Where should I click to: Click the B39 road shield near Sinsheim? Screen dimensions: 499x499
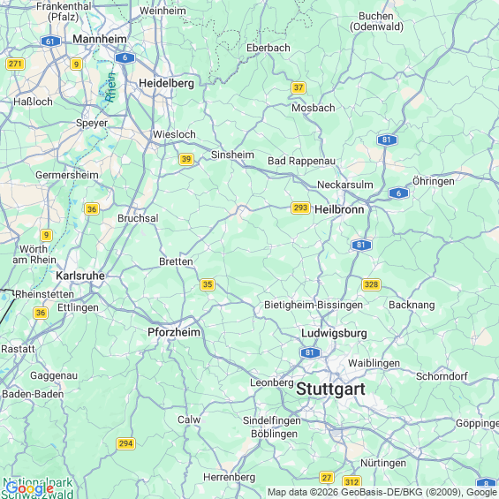point(186,159)
